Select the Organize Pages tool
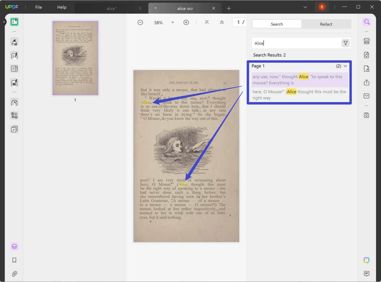This screenshot has width=381, height=282. coord(14,102)
